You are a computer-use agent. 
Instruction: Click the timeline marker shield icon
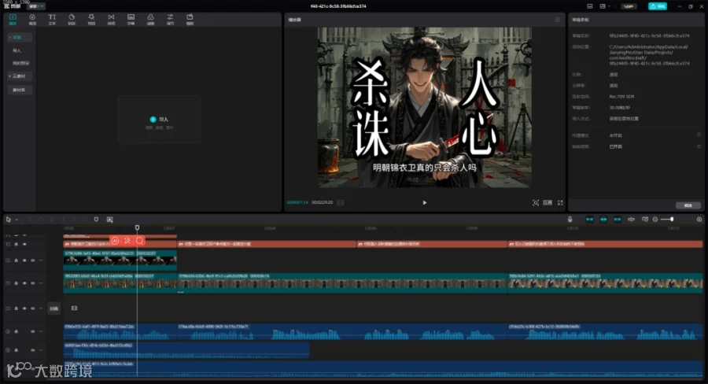pos(96,219)
